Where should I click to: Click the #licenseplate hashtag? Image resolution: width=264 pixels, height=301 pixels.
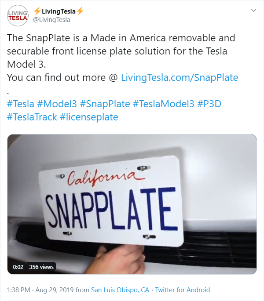[x=89, y=117]
